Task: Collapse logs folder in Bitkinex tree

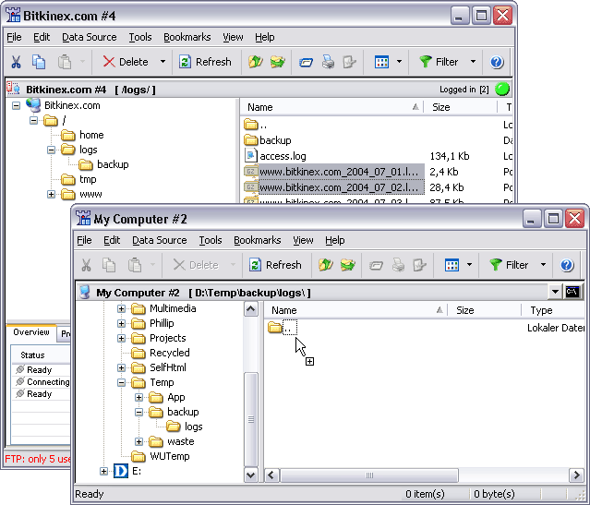Action: (x=51, y=150)
